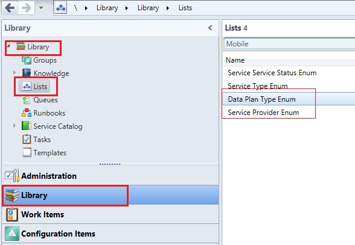
Task: Collapse the Library tree root node
Action: (x=8, y=46)
